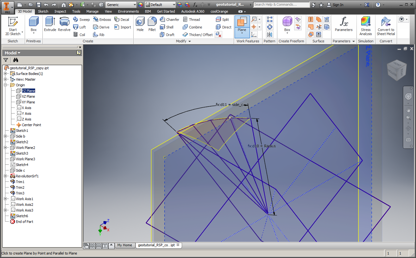Select the Draft tool
The width and height of the screenshot is (416, 258).
tap(167, 35)
